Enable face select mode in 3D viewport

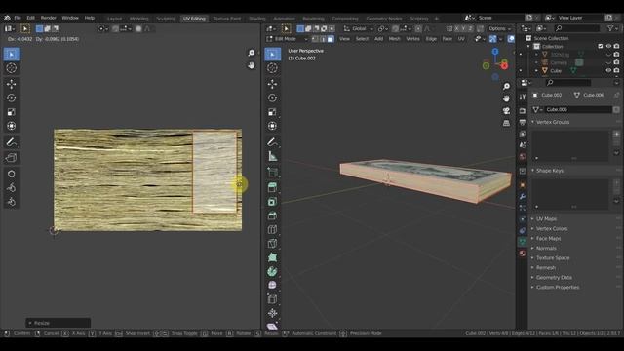331,39
